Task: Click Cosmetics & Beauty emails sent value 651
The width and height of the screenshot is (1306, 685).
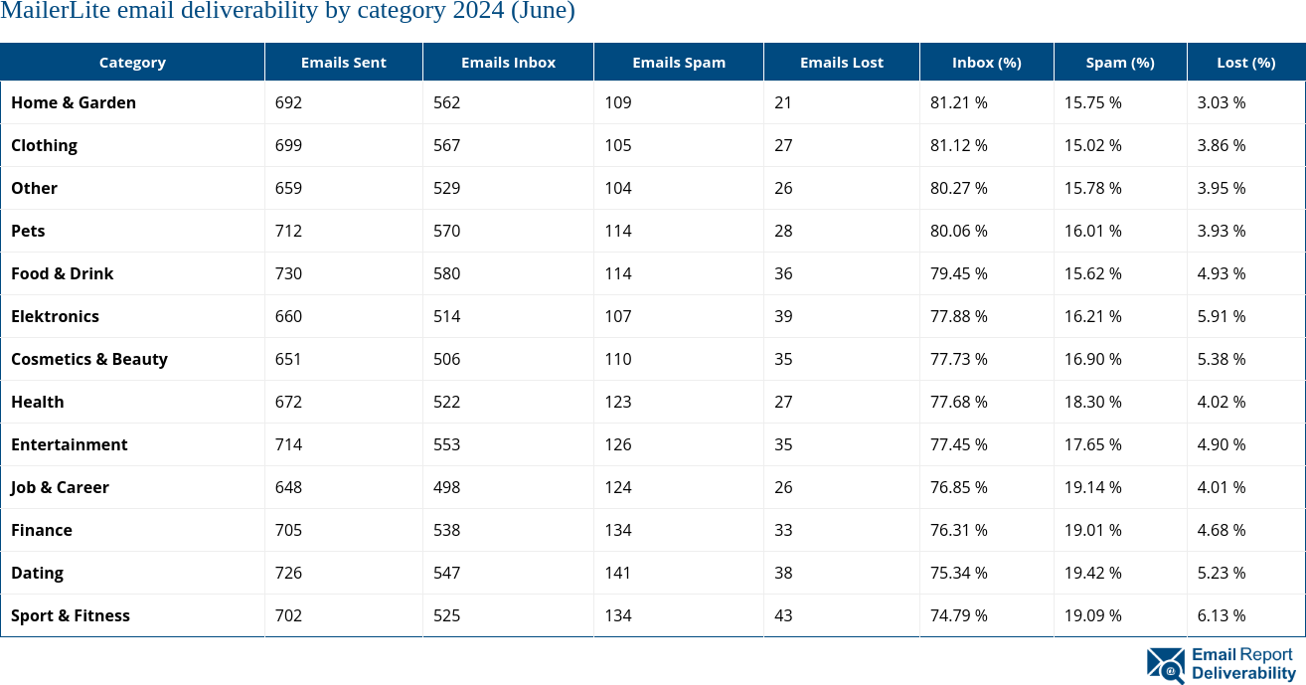Action: (288, 359)
